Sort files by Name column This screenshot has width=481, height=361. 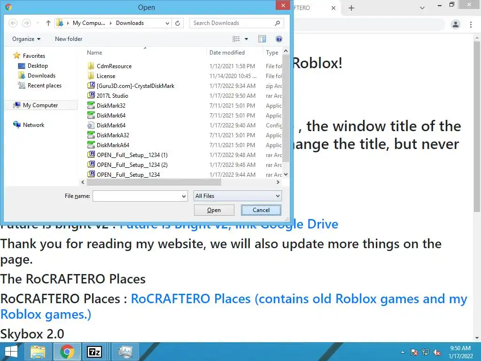click(94, 53)
